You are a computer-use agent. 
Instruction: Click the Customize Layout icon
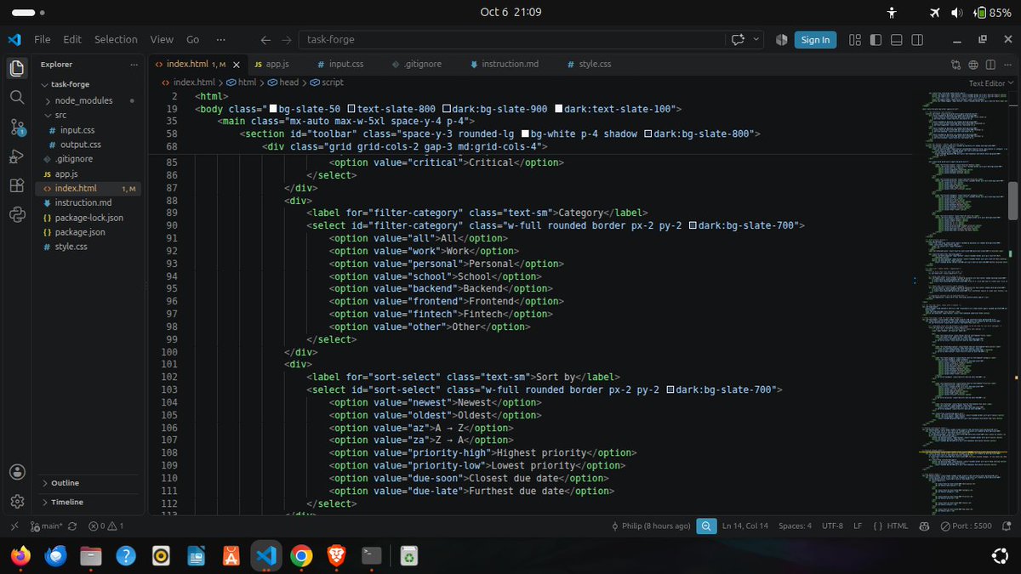click(854, 39)
